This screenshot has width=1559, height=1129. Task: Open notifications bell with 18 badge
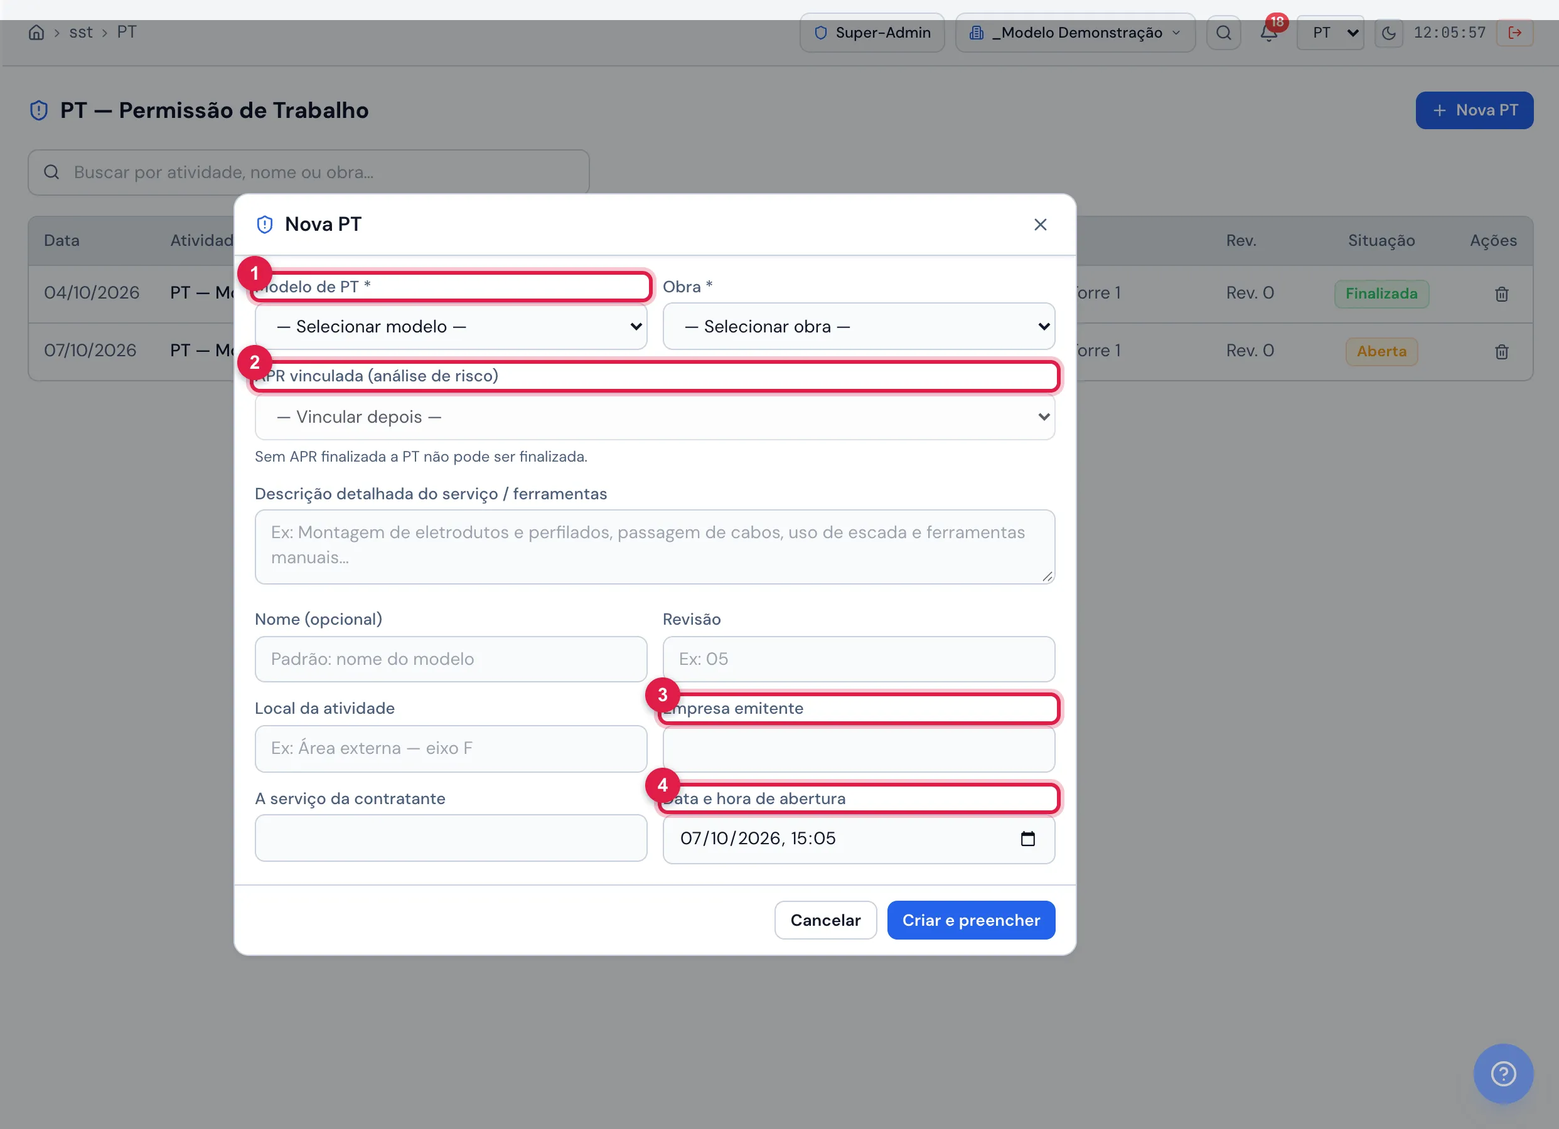click(1269, 31)
